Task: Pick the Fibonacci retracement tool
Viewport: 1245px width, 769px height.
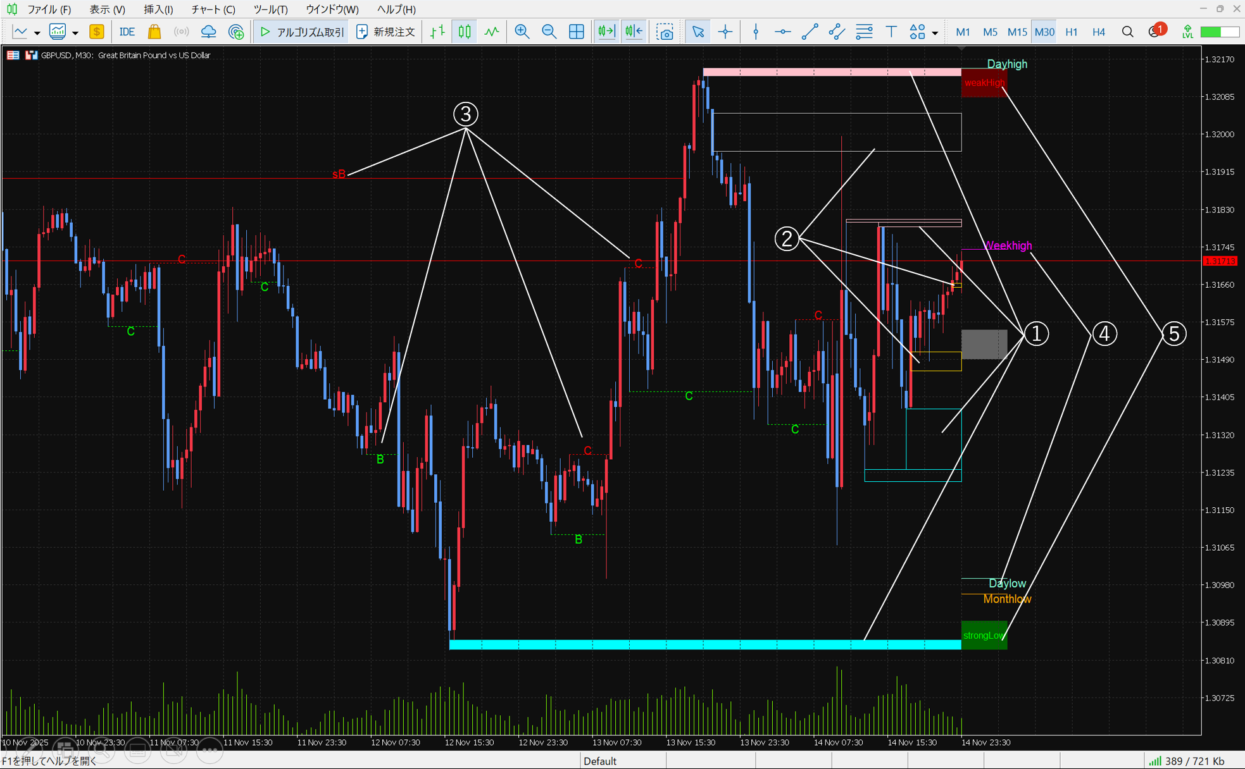Action: point(863,32)
